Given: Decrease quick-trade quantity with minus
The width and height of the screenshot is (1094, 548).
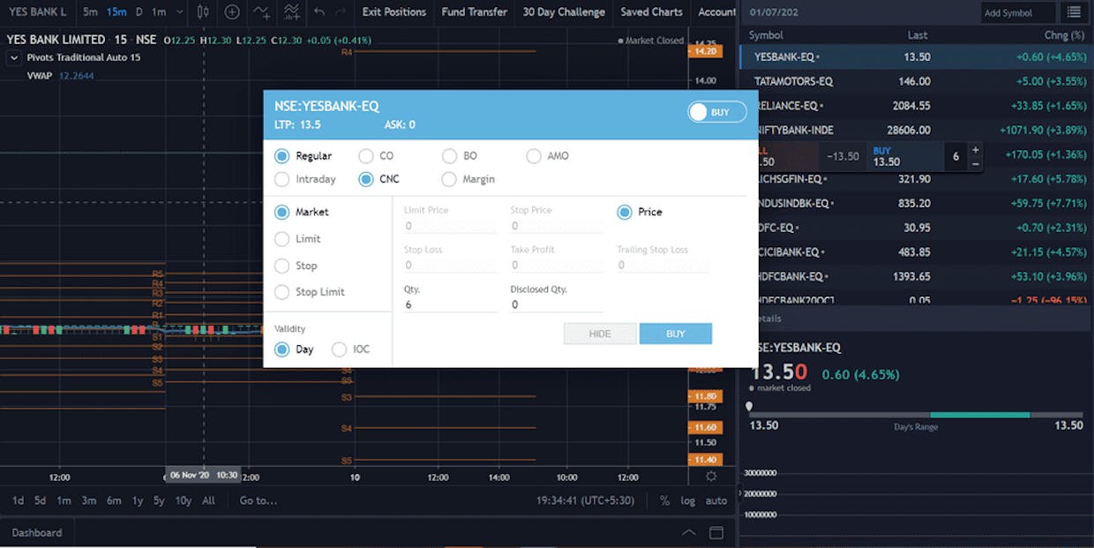Looking at the screenshot, I should click(x=975, y=164).
